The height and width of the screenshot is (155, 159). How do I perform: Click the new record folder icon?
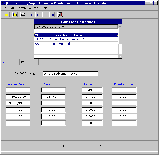(x=7, y=15)
